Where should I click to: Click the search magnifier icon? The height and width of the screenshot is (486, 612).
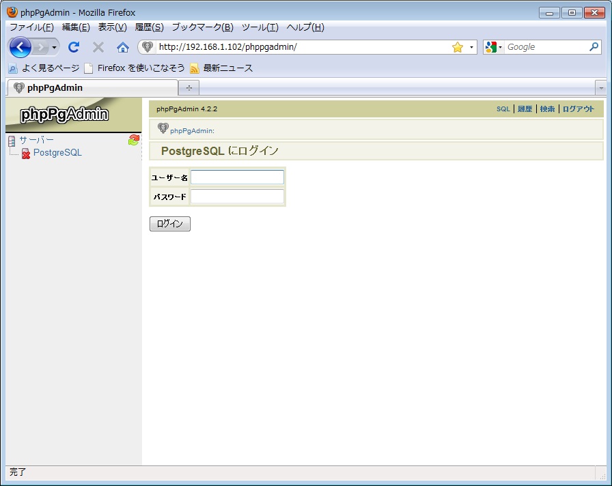tap(594, 47)
